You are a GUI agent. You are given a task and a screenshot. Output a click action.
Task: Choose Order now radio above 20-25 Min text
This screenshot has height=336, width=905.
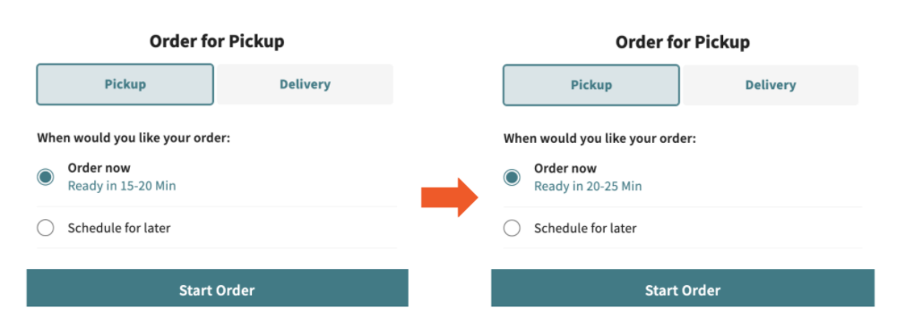(x=512, y=178)
